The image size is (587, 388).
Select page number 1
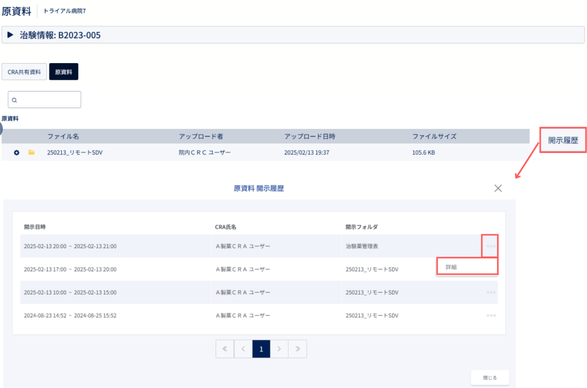[x=261, y=348]
